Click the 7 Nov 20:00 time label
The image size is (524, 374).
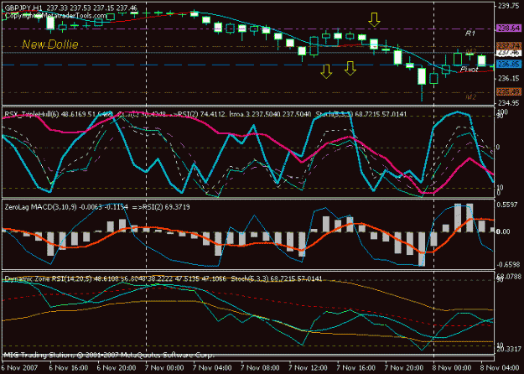coord(404,368)
